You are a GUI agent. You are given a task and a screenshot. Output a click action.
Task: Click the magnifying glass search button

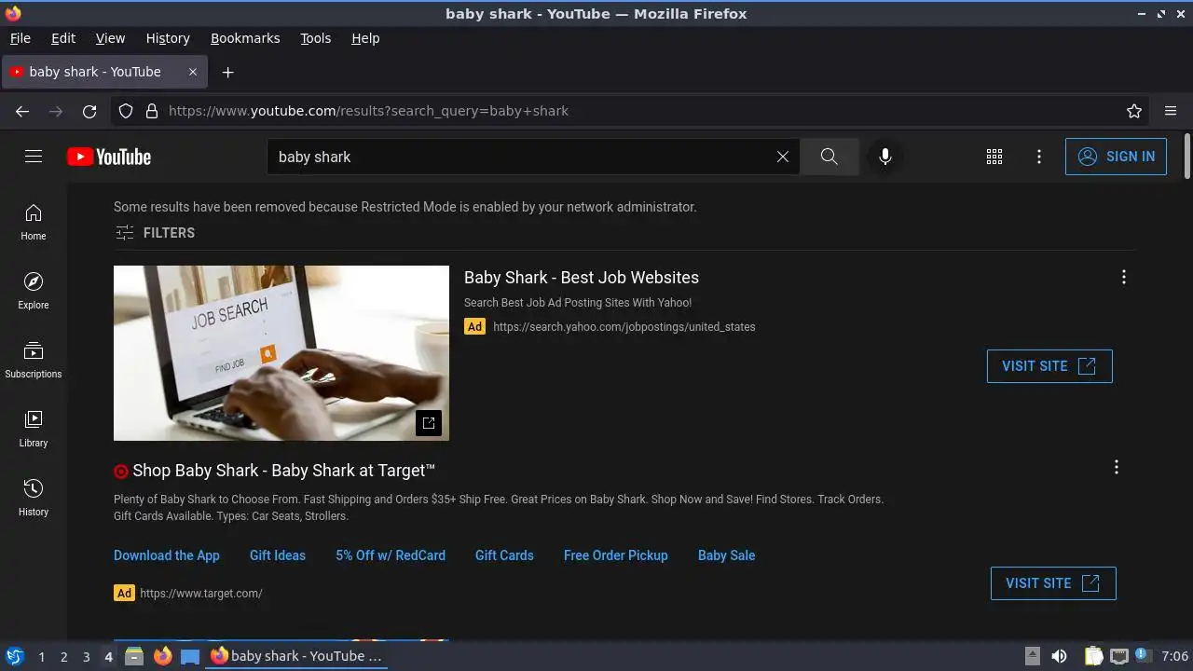[829, 157]
